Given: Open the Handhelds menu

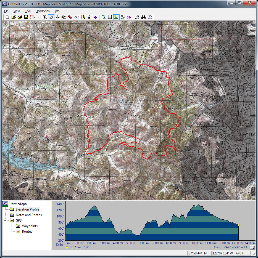Looking at the screenshot, I should pos(43,11).
